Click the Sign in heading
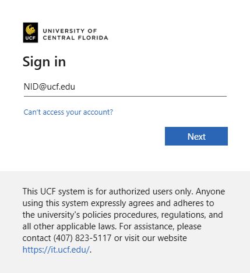Screen dimensions: 250x273 pyautogui.click(x=44, y=62)
